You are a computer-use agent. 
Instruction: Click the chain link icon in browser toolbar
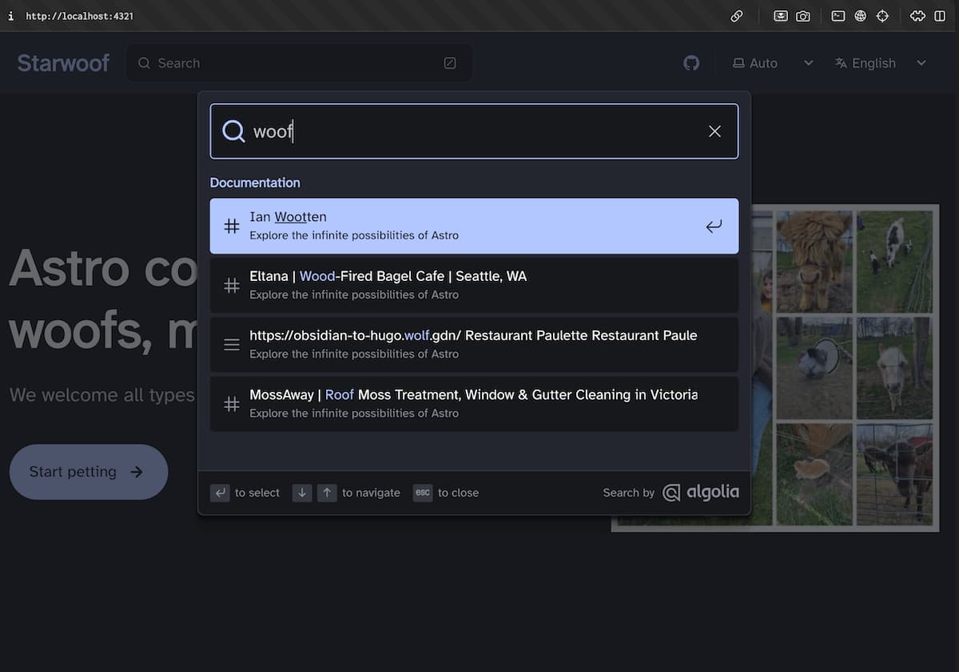(x=737, y=16)
